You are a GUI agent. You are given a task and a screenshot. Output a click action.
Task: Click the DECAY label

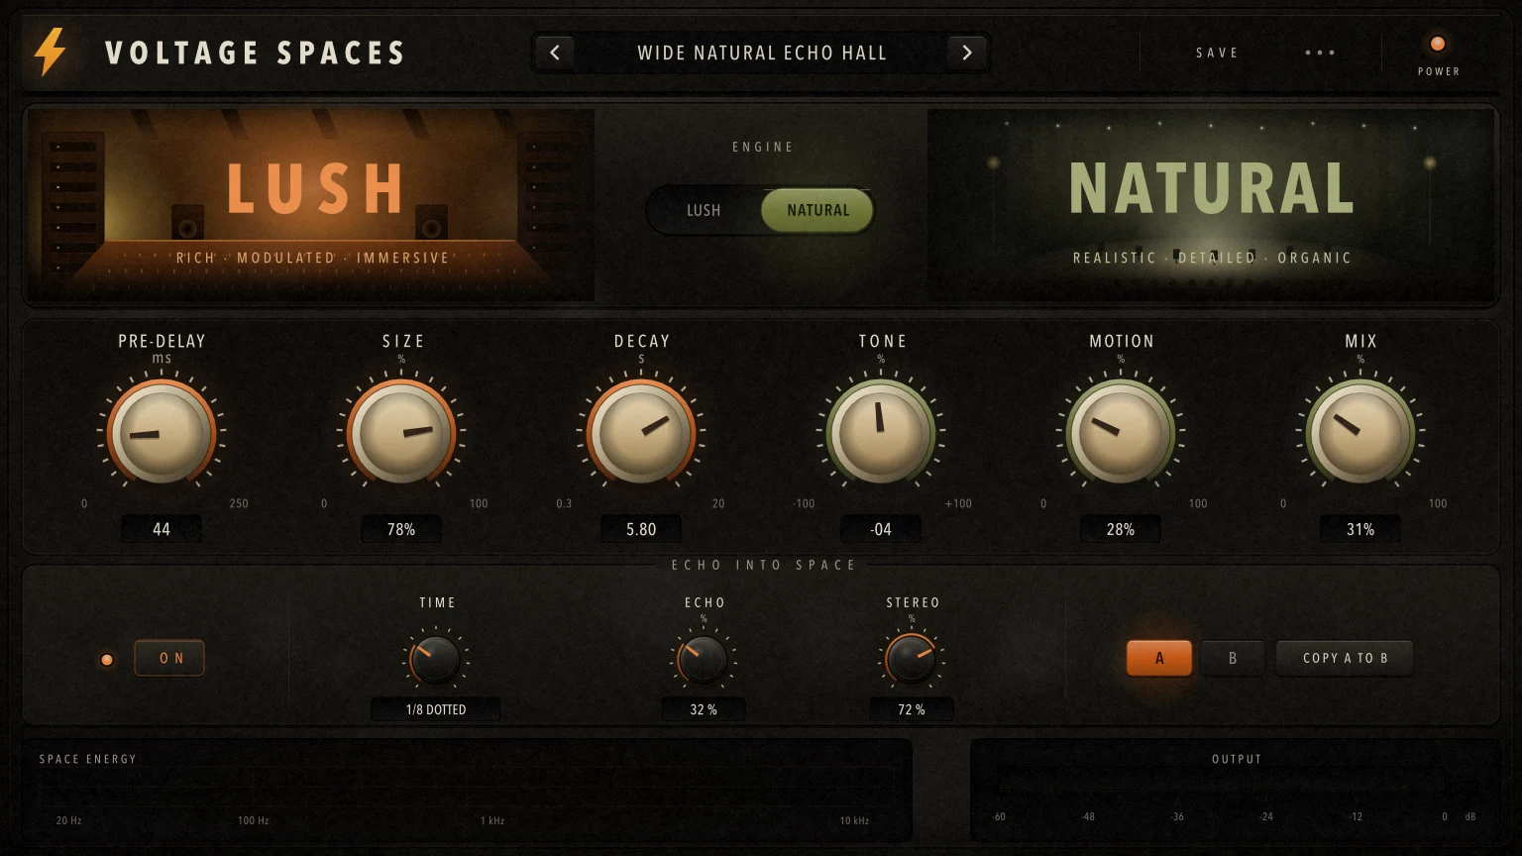642,341
